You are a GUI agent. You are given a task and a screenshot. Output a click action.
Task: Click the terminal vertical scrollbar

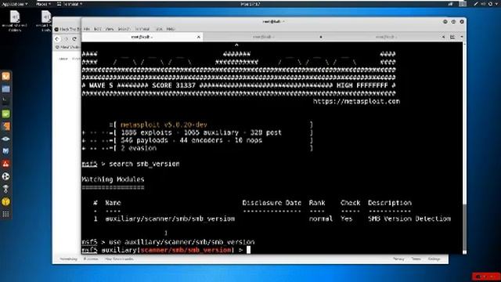point(464,228)
